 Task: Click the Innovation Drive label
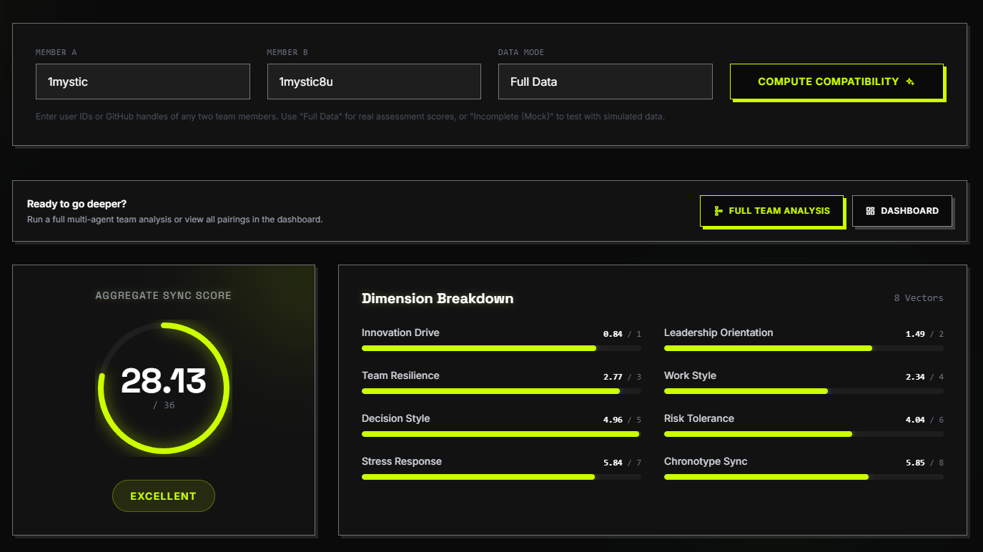tap(400, 332)
